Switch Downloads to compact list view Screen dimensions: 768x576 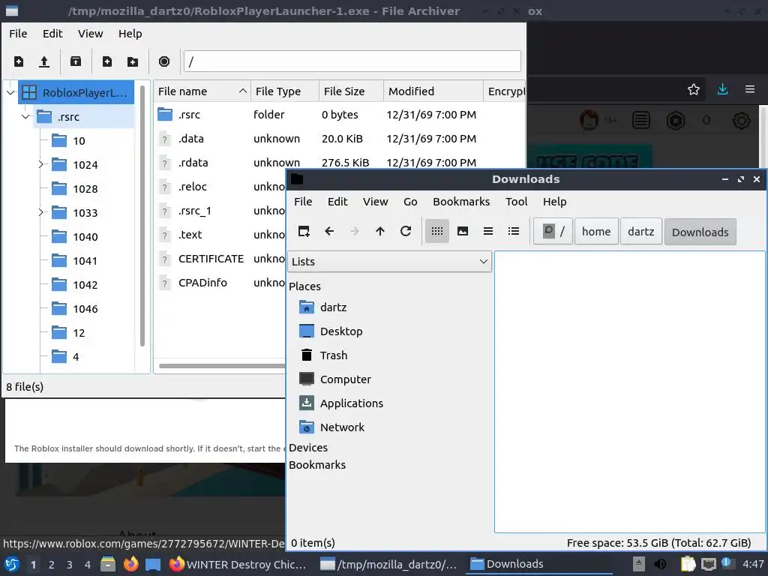tap(487, 231)
